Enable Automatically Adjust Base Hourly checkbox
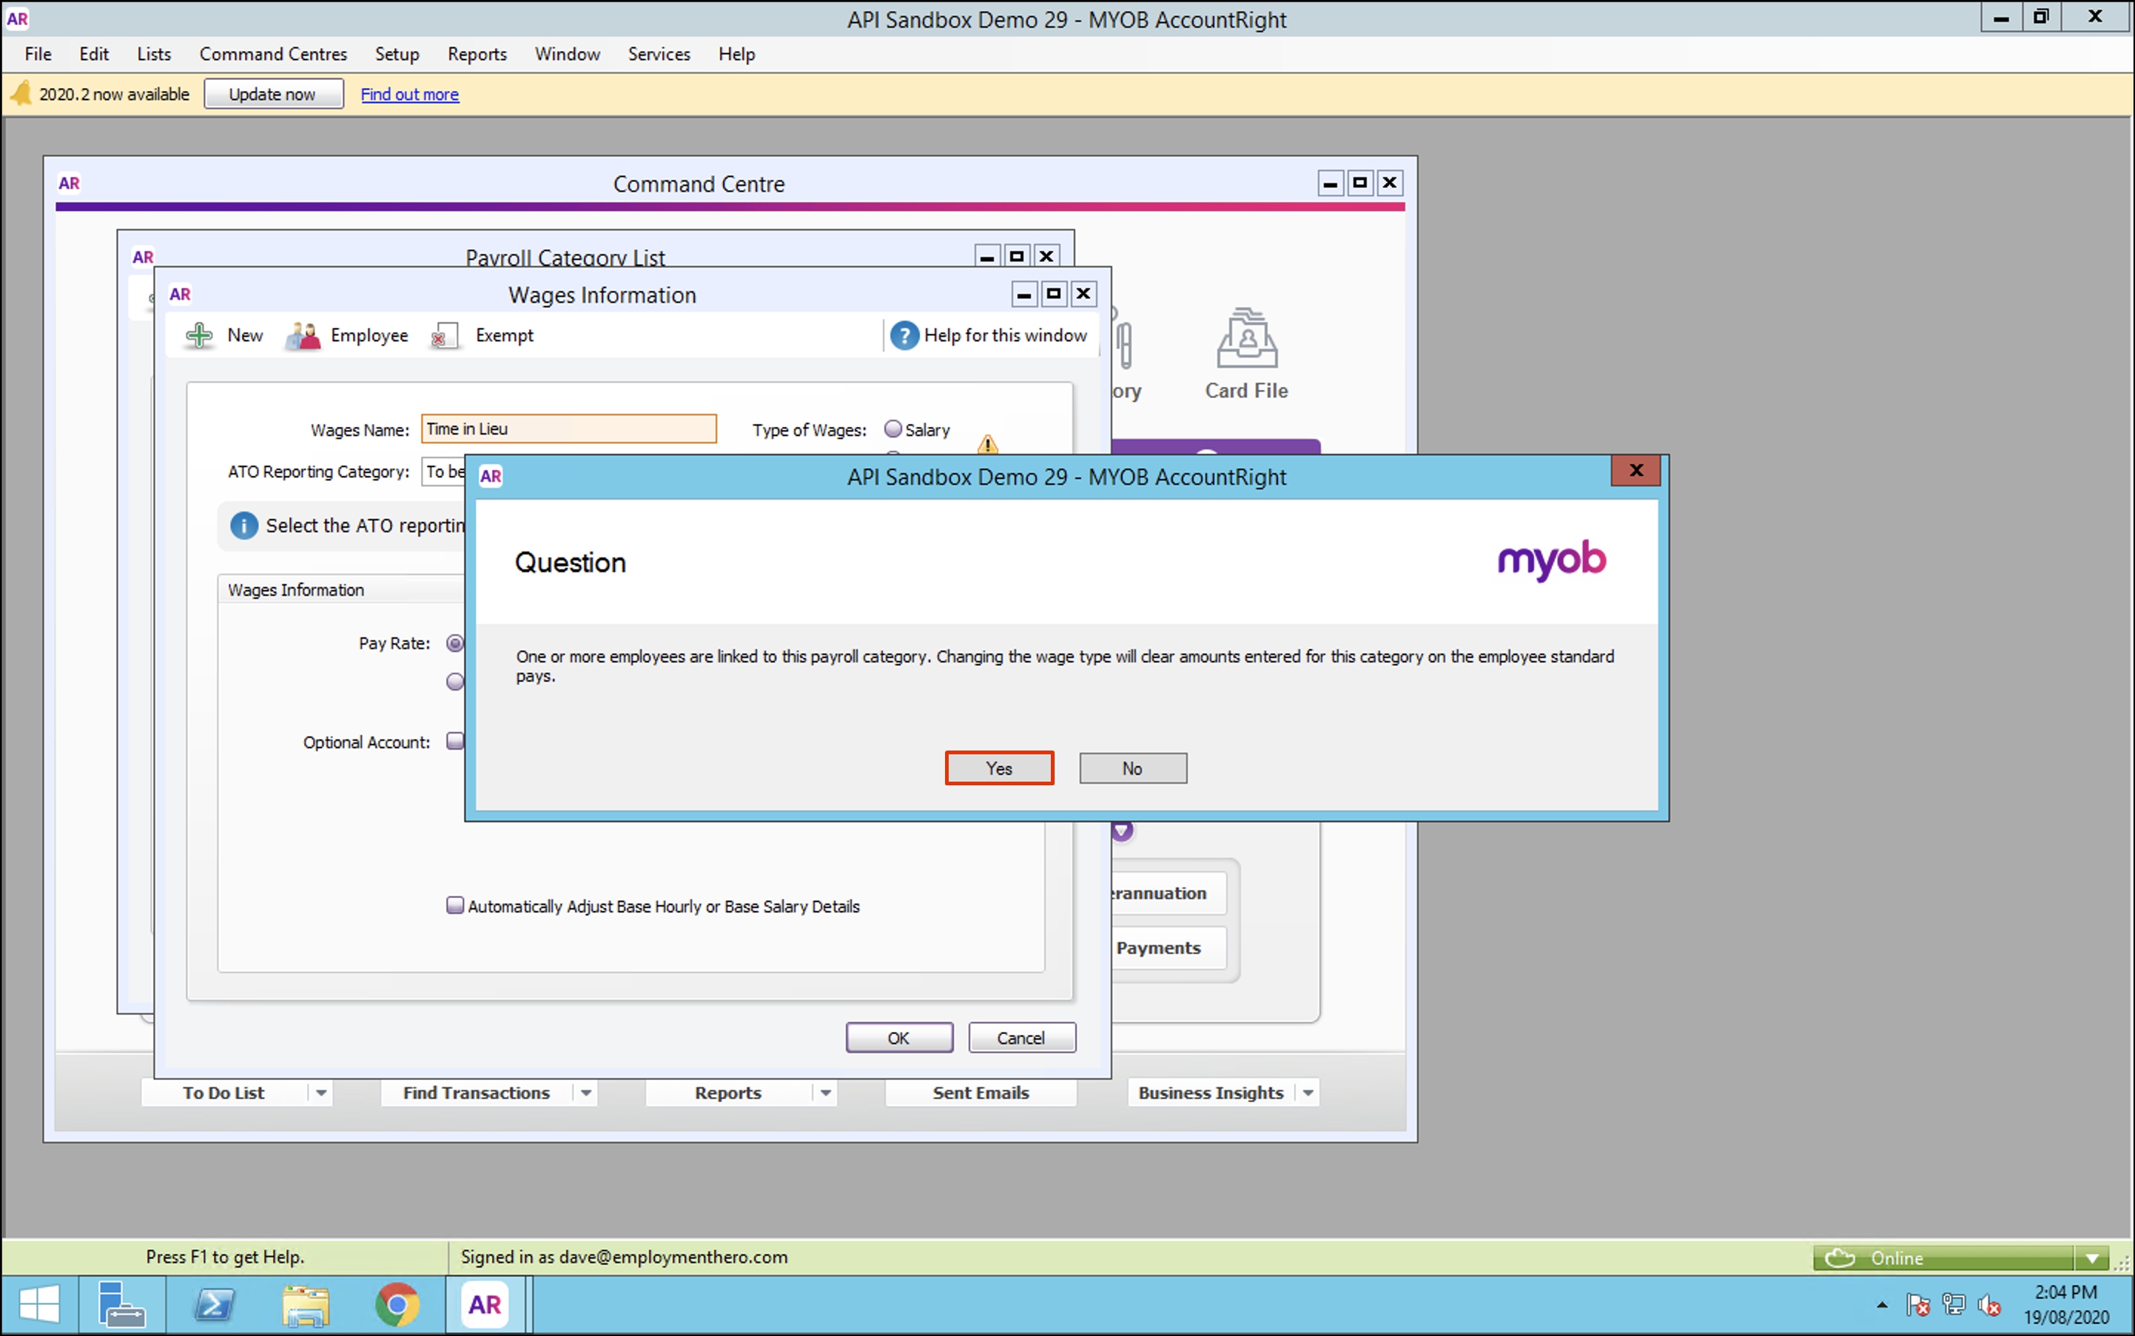The image size is (2135, 1336). pos(455,906)
